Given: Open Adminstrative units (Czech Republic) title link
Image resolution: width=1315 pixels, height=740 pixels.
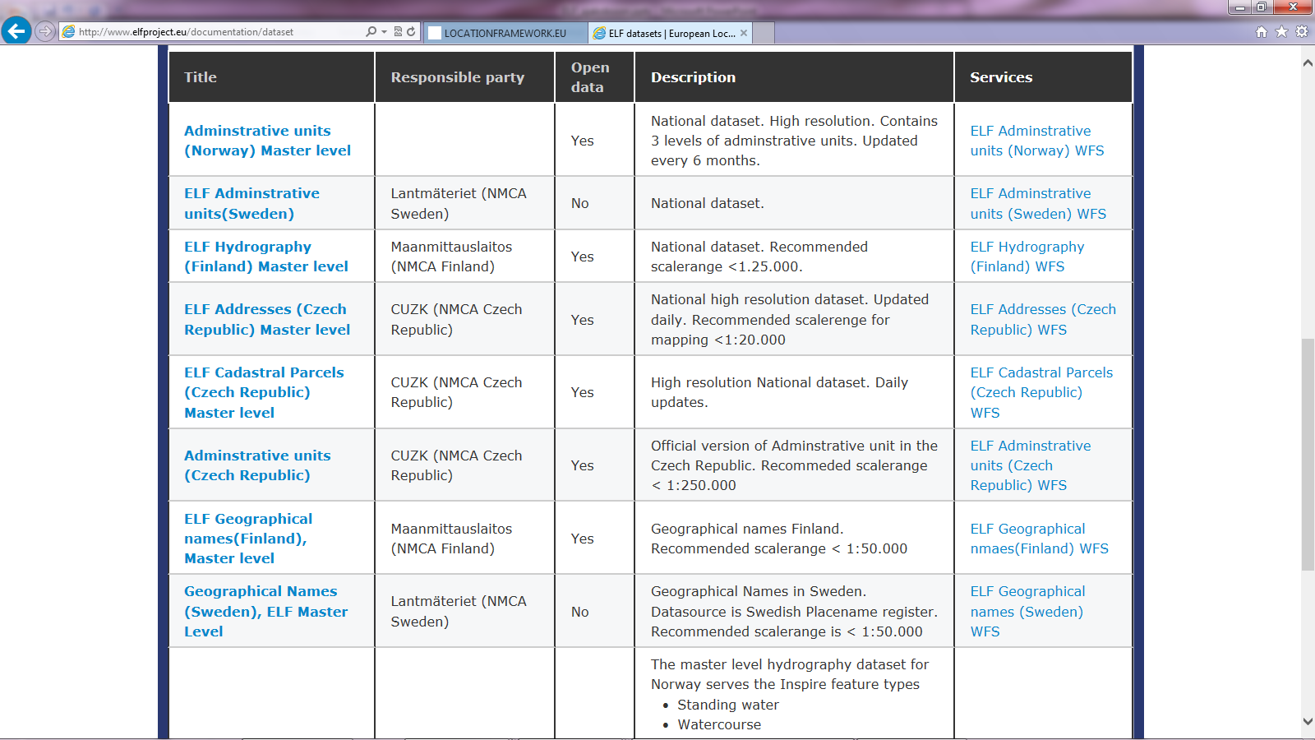Looking at the screenshot, I should click(257, 465).
